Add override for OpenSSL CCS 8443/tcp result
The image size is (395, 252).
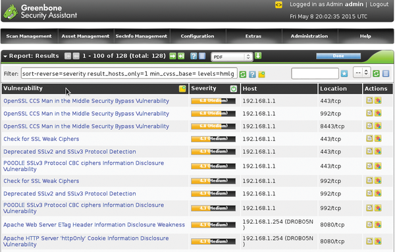click(378, 126)
